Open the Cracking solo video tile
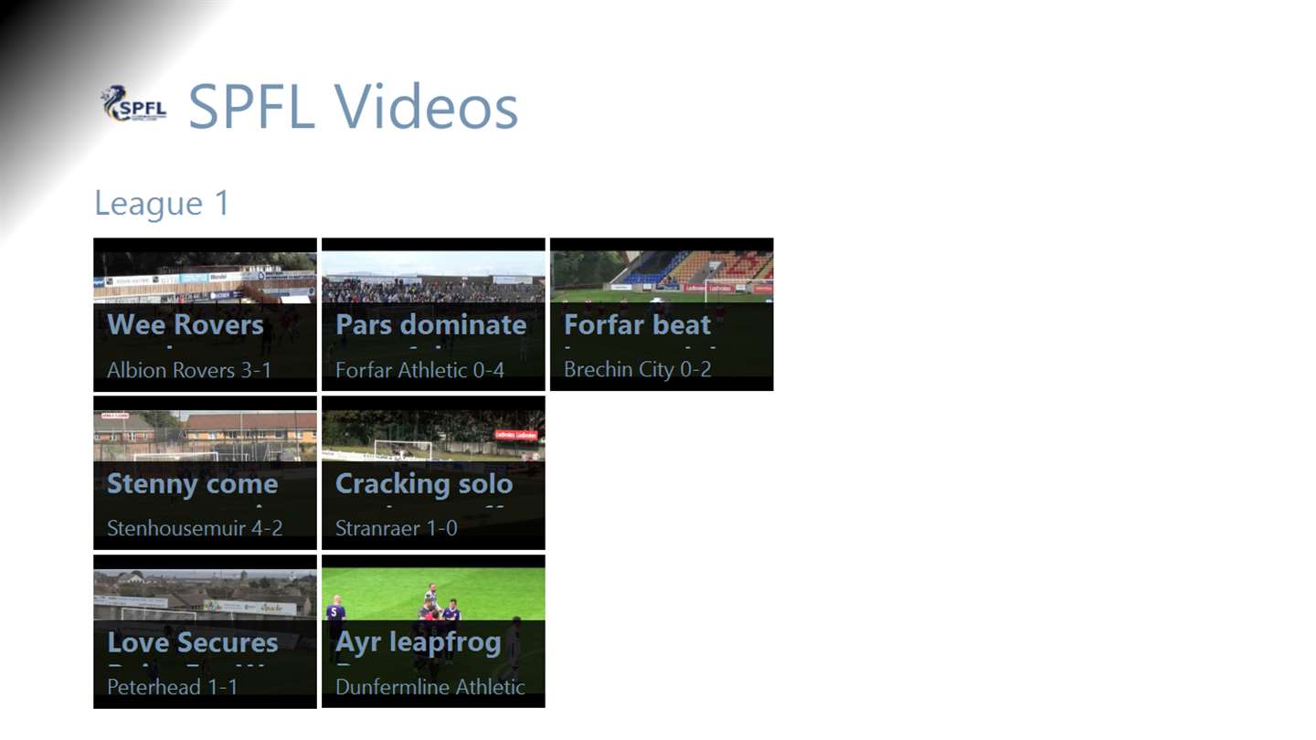Viewport: 1316px width, 740px height. pos(433,473)
